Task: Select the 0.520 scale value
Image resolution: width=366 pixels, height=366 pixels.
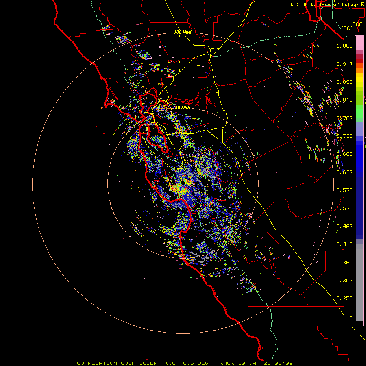Action: tap(344, 209)
